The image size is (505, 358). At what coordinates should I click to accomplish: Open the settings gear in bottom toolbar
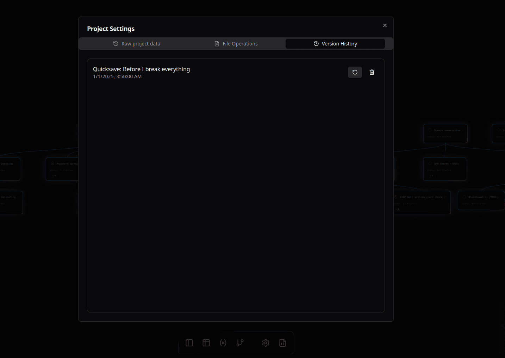tap(266, 343)
